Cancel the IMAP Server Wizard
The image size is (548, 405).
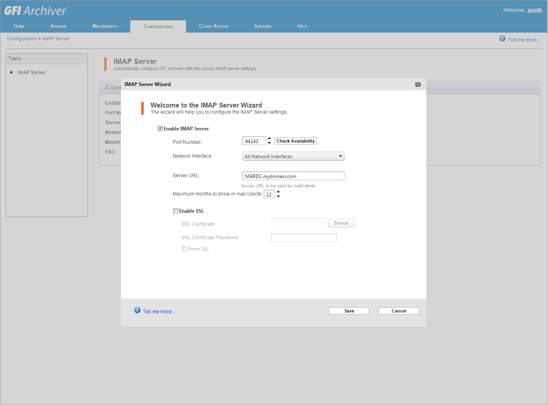pos(399,311)
